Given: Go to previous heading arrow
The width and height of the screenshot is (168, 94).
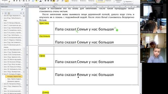Looking at the screenshot, I should (21, 13).
